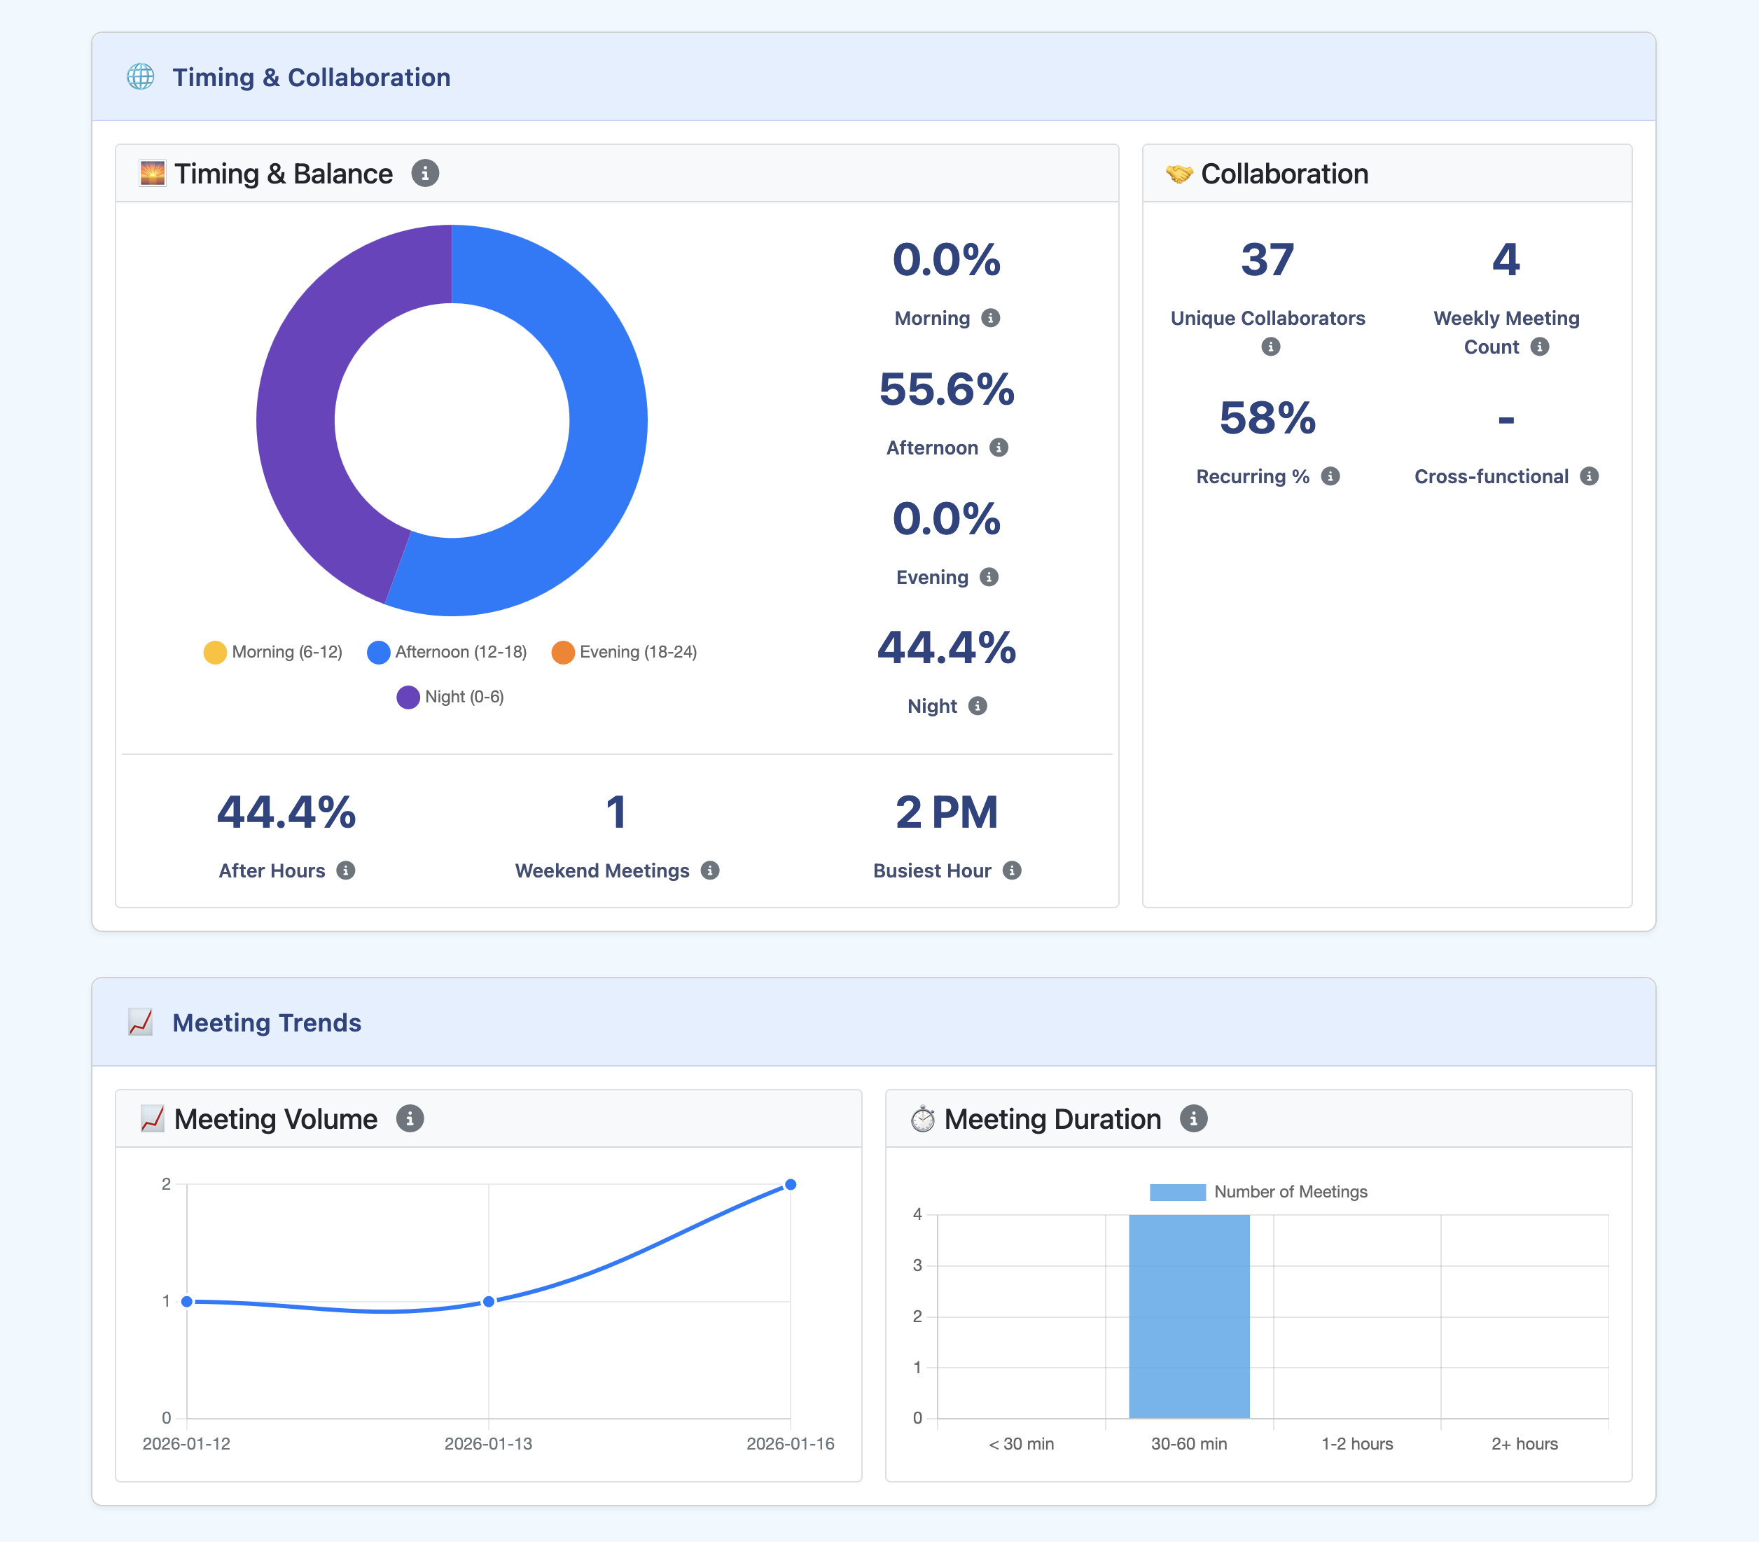Screen dimensions: 1759x1542
Task: Click the Weekend Meetings info icon
Action: 710,870
